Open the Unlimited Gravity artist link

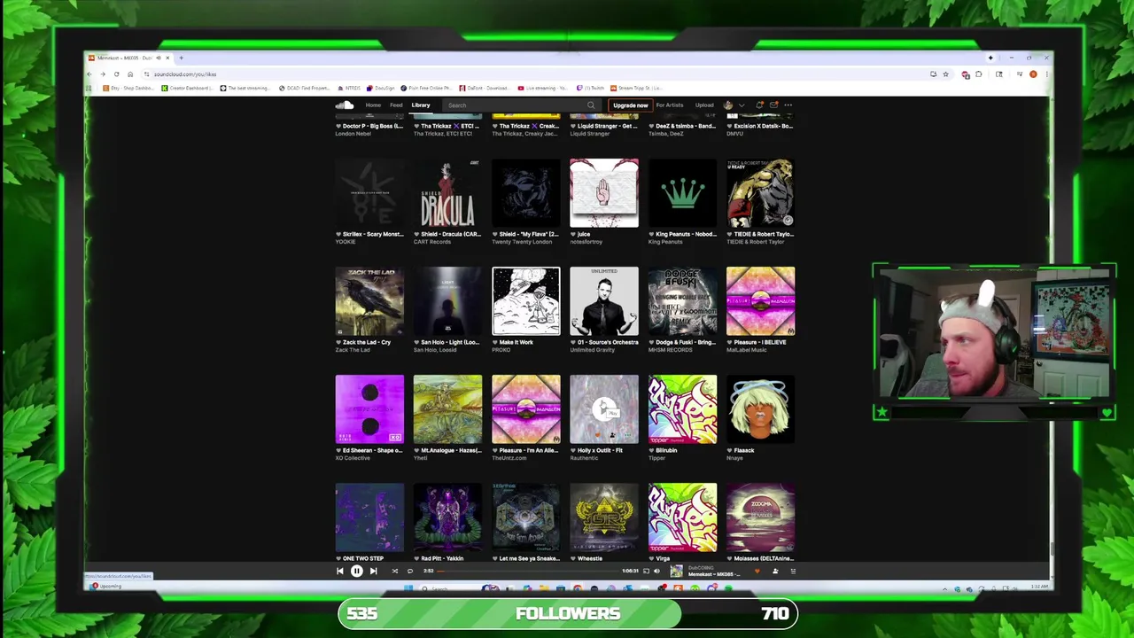(593, 350)
